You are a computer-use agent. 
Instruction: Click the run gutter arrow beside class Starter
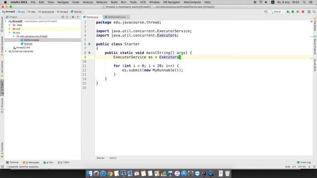click(x=90, y=44)
